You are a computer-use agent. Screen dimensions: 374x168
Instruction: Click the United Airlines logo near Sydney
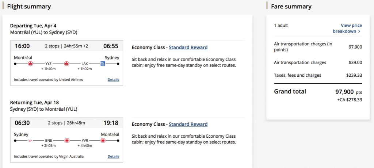pyautogui.click(x=103, y=64)
